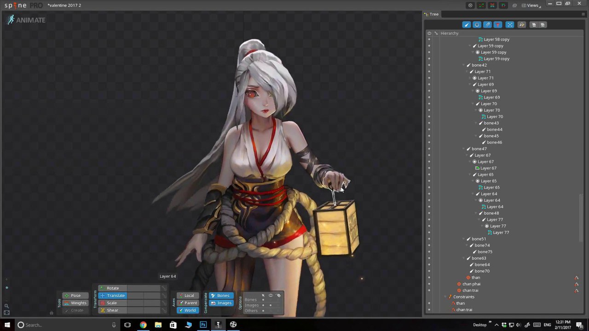Screen dimensions: 589x331
Task: Toggle the Hierarchy header eye icon
Action: (429, 33)
